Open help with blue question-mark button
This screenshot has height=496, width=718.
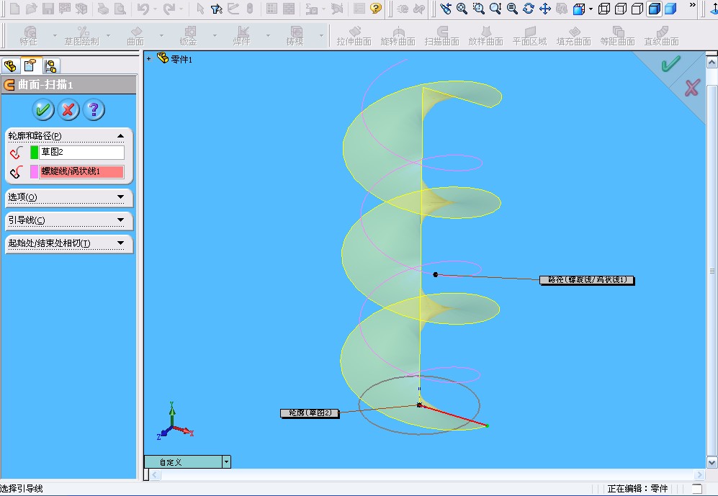94,110
